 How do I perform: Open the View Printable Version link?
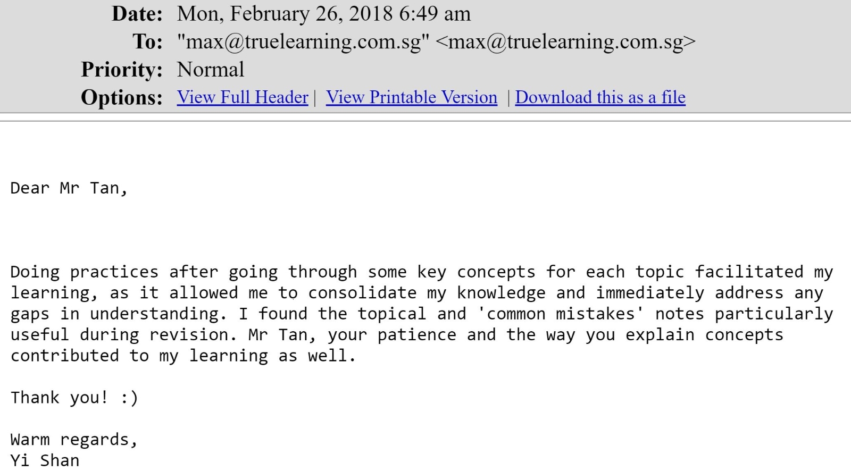[x=412, y=97]
